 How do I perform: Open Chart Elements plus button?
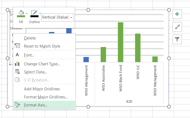tap(177, 14)
